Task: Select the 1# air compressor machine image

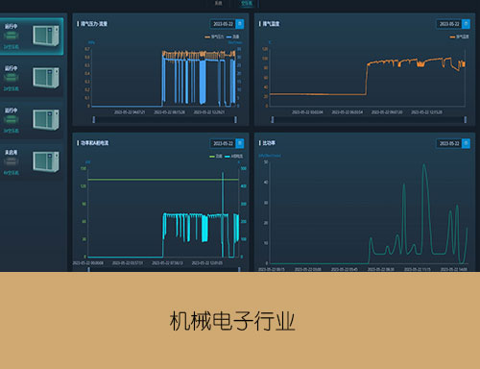Action: click(x=46, y=36)
